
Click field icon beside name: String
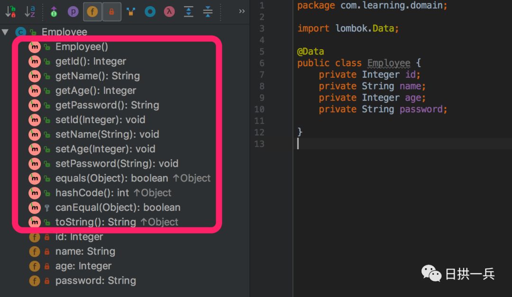[35, 252]
